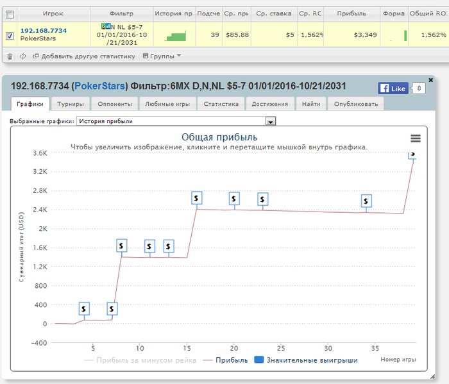Viewport: 449px width, 384px height.
Task: Sort by the Игрок column header
Action: (x=53, y=13)
